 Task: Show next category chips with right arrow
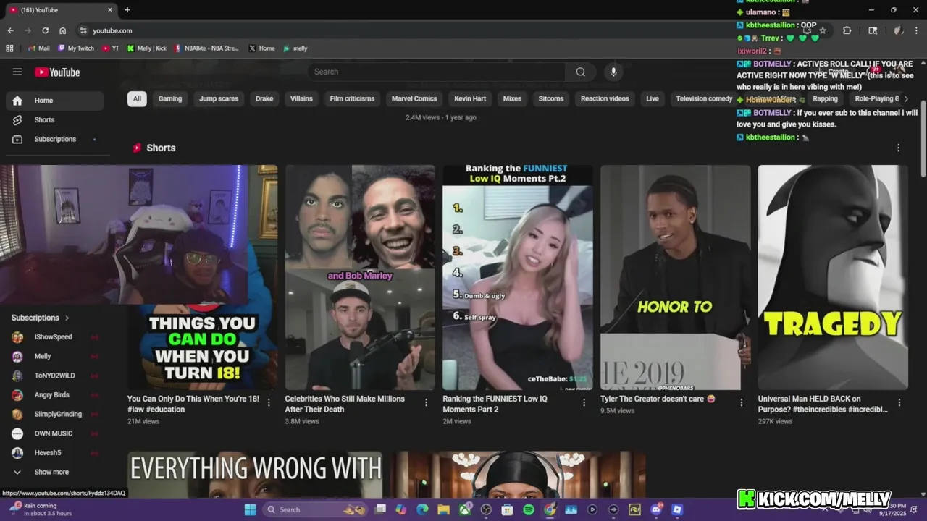(905, 98)
